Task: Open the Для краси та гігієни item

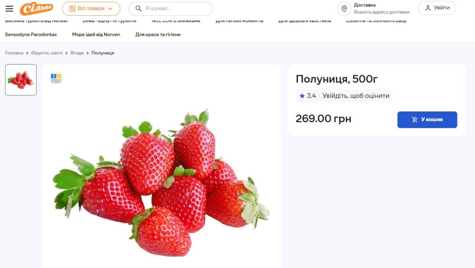Action: [158, 34]
